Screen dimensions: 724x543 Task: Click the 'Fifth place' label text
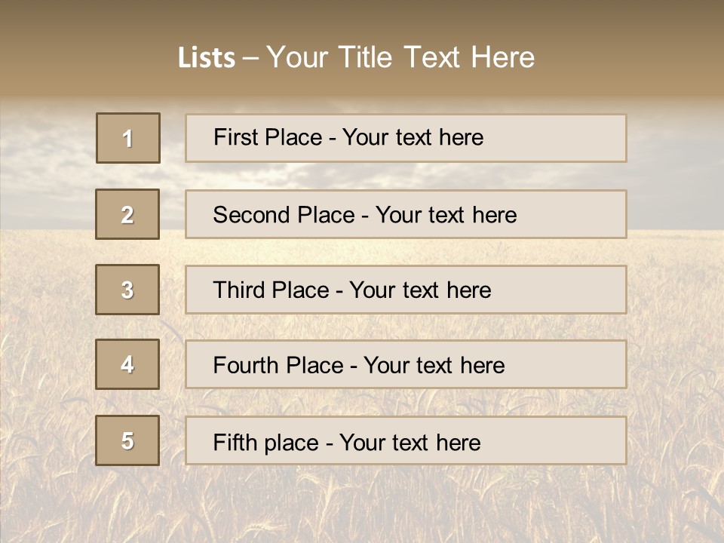click(x=265, y=442)
